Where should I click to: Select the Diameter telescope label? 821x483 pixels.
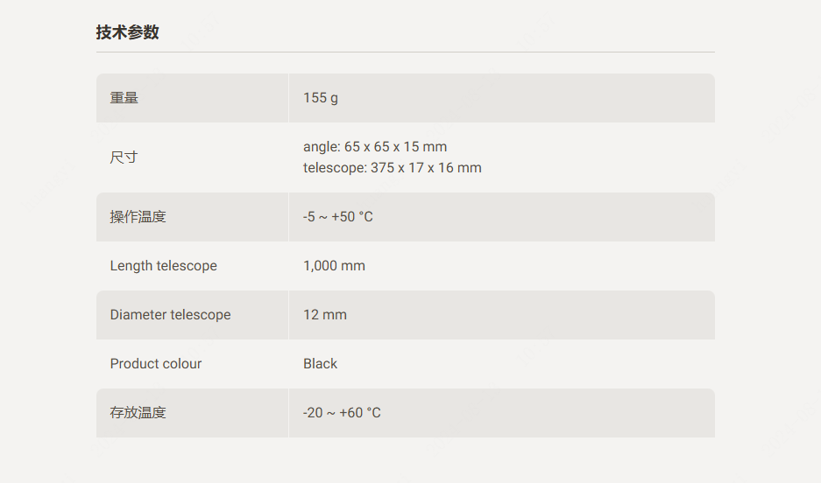pos(170,315)
